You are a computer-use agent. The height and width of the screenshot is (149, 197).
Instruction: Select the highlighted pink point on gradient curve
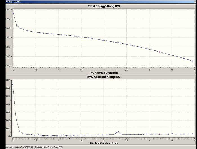tap(159, 134)
